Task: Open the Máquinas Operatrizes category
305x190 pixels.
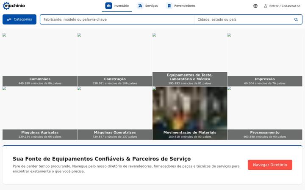Action: [115, 113]
